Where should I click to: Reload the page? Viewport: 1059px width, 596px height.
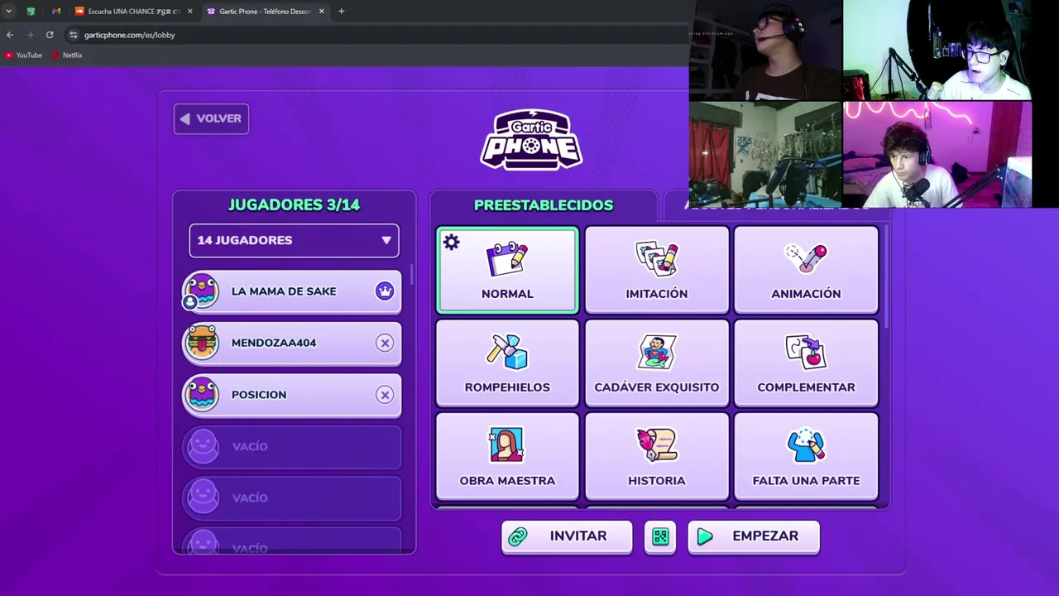pos(50,35)
